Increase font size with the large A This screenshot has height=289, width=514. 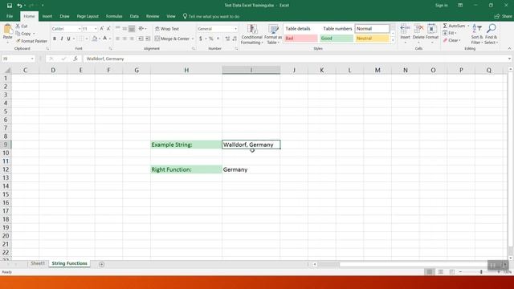pos(102,29)
